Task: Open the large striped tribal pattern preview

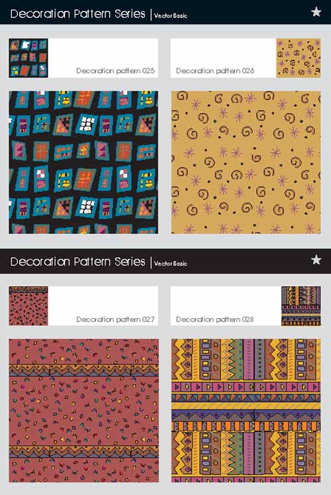Action: [246, 410]
